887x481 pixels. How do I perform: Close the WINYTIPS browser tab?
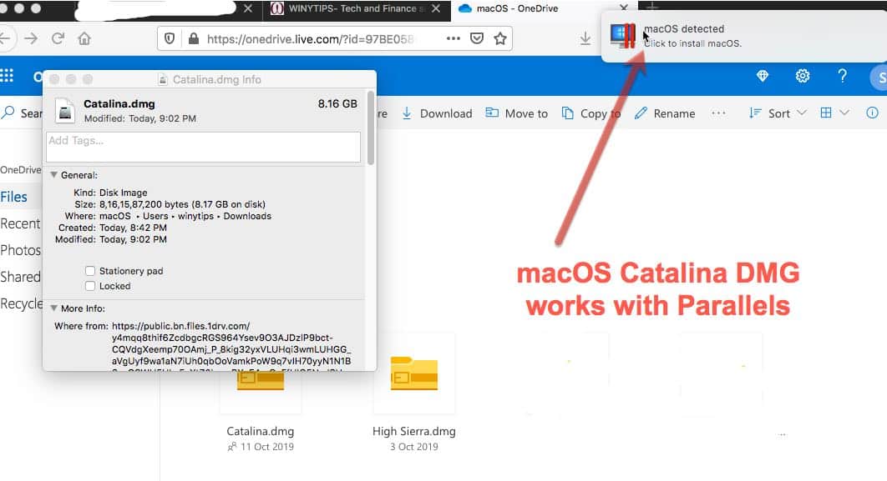[436, 8]
